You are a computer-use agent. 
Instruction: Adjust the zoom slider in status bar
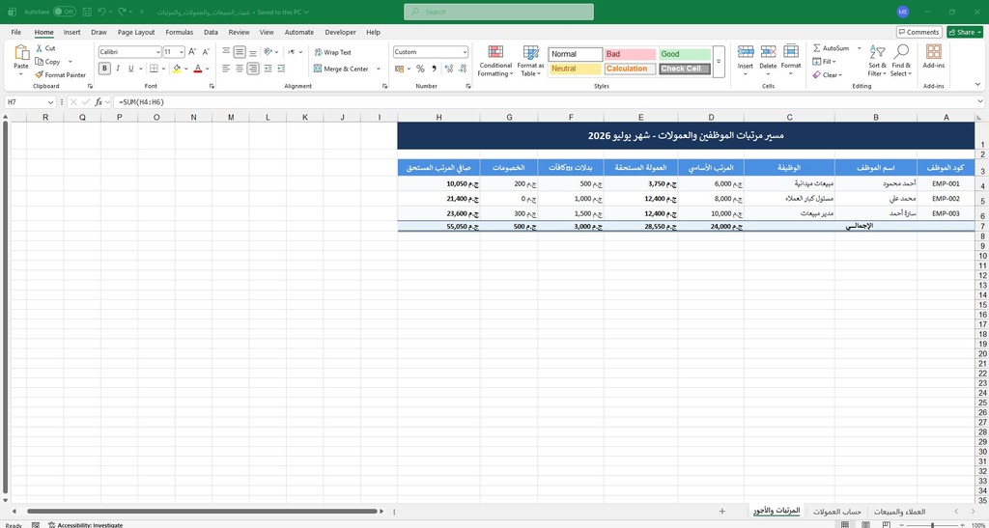(x=932, y=525)
